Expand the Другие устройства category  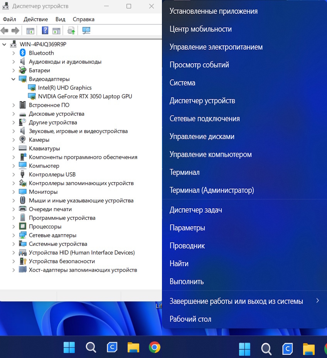[13, 123]
